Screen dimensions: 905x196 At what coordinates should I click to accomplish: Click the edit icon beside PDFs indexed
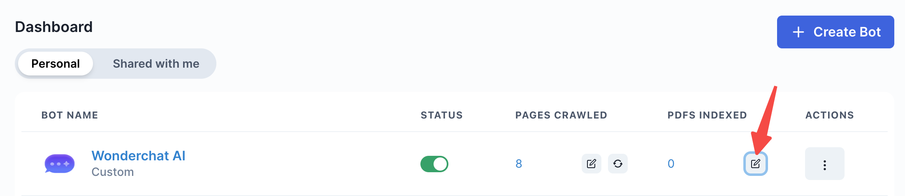[755, 164]
